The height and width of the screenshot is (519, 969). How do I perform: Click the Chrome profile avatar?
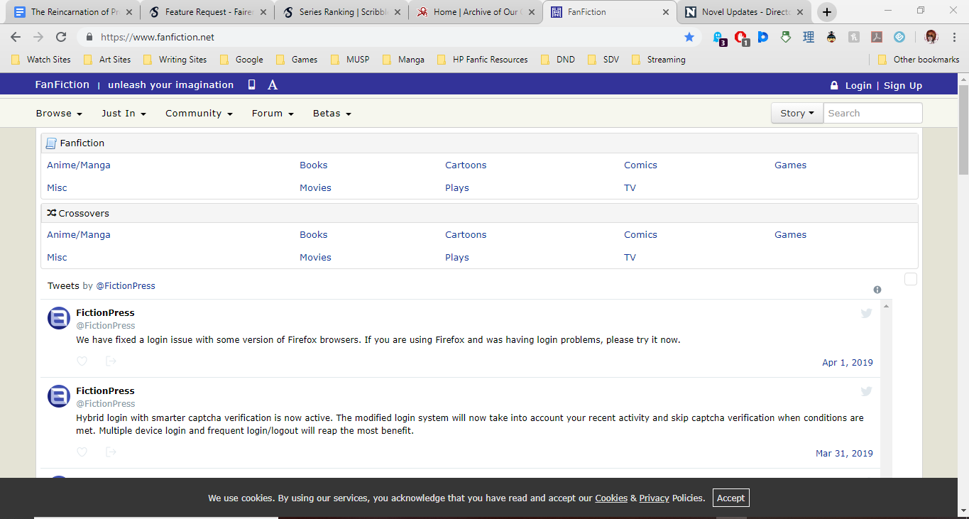931,38
